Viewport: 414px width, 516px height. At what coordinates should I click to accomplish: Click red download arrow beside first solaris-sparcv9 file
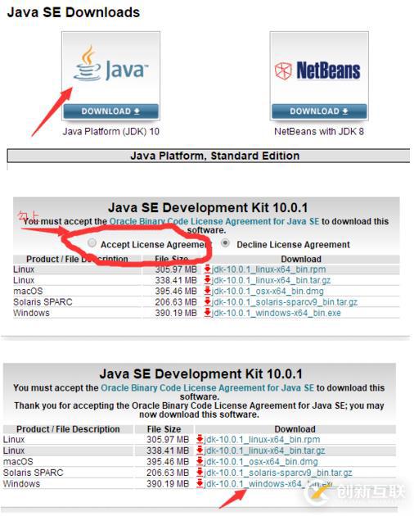pyautogui.click(x=207, y=301)
